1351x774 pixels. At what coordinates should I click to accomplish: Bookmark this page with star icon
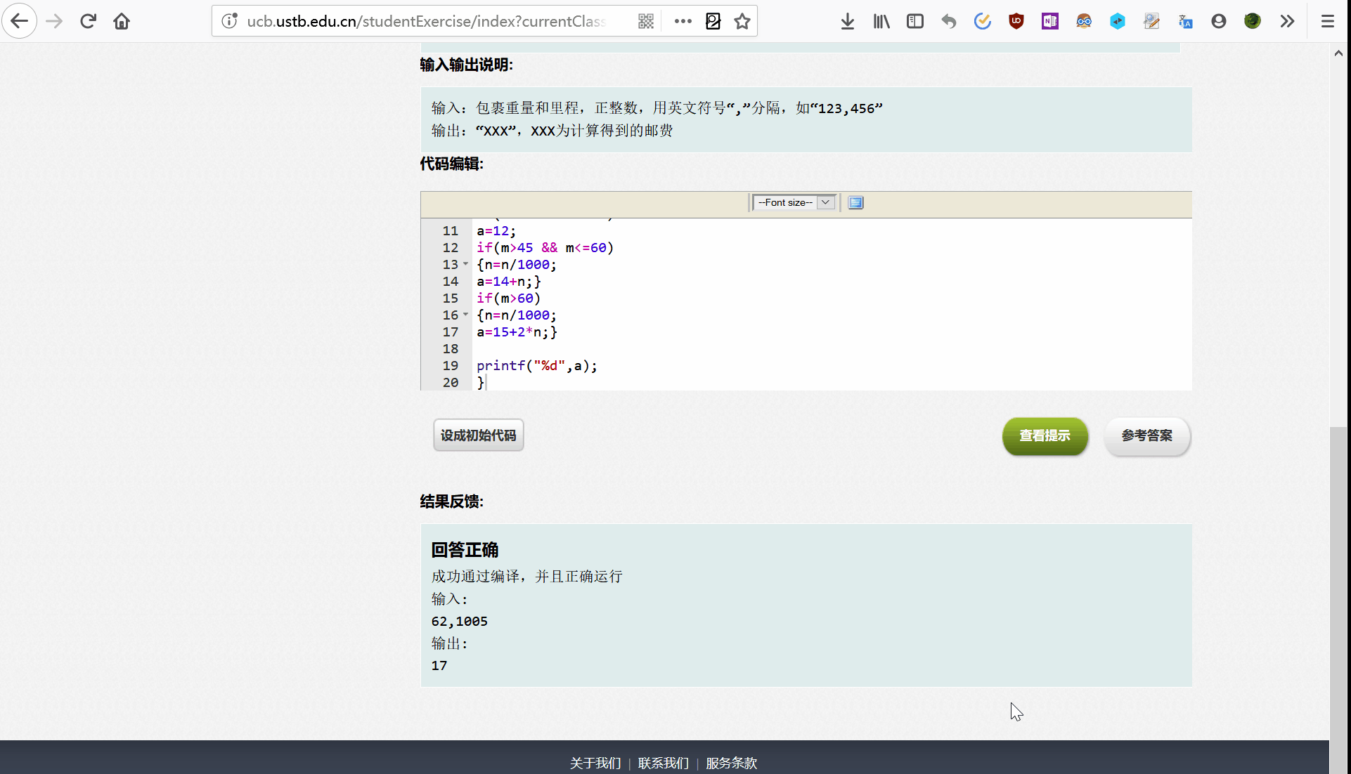click(742, 21)
